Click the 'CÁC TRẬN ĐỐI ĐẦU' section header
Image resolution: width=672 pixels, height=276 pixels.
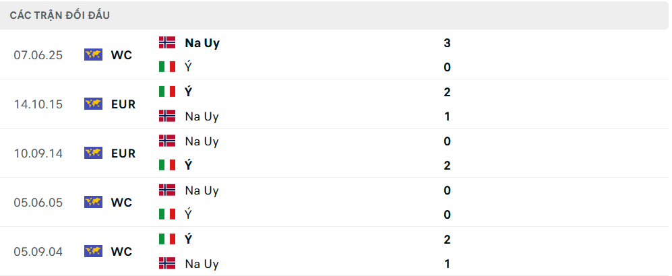click(60, 15)
